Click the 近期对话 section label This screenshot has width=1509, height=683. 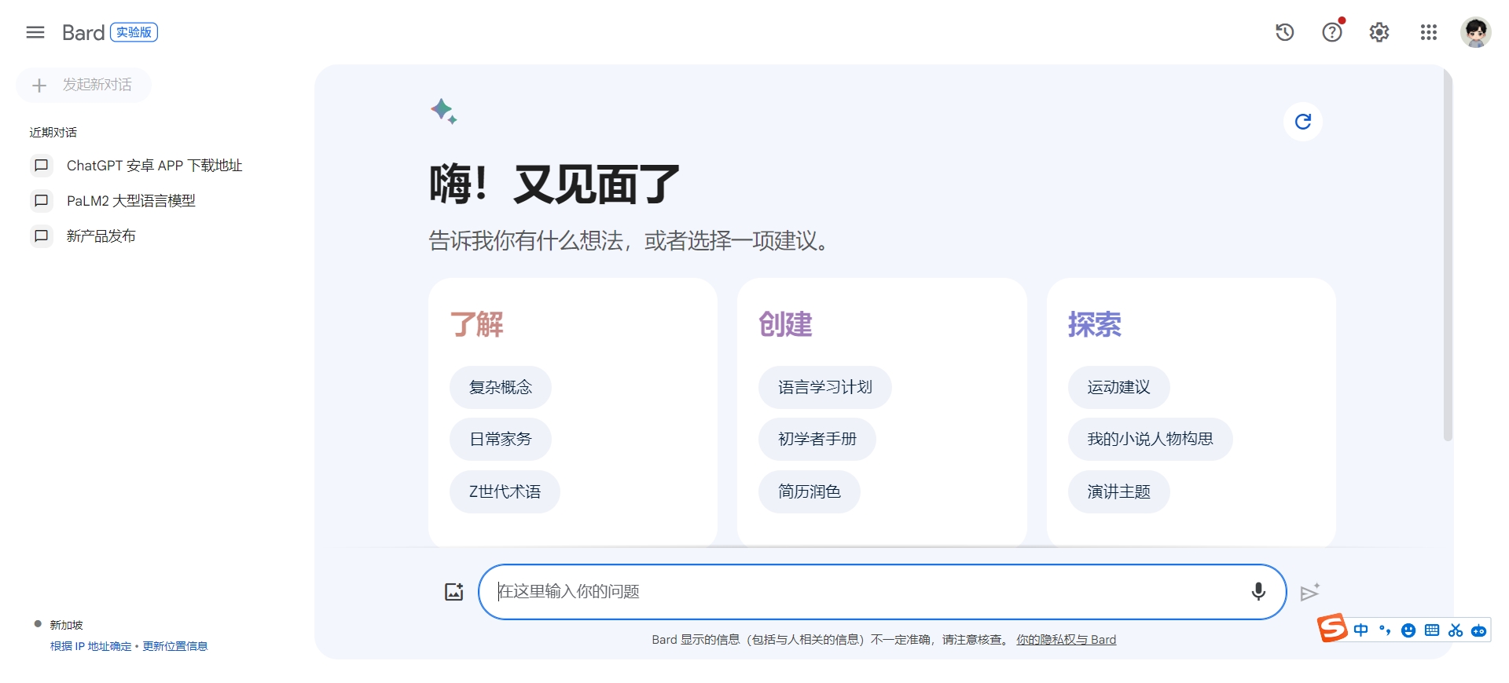53,133
